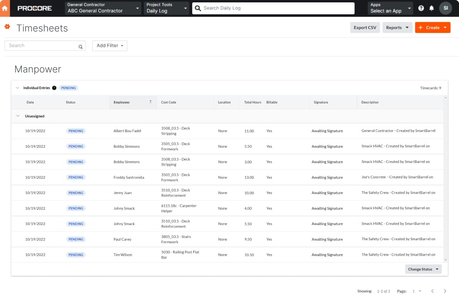Click the Individual Entries info icon
This screenshot has height=307, width=459.
tap(54, 88)
